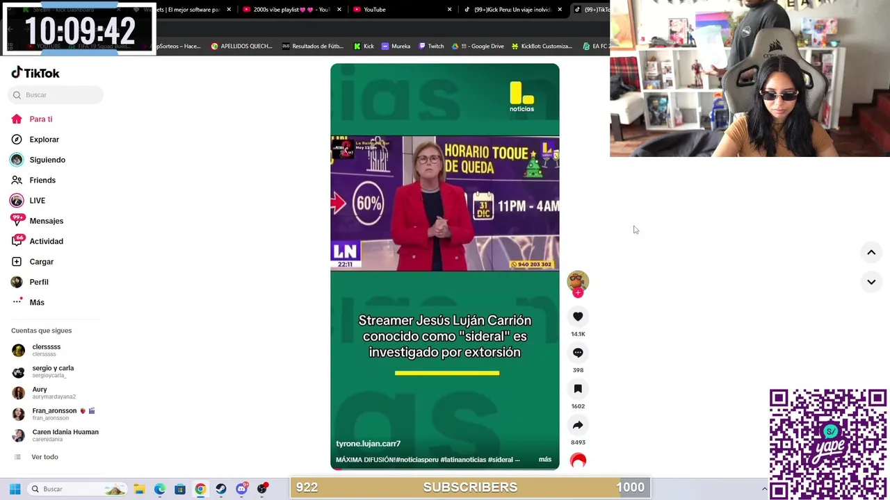Click video progress bar at the bottom
The width and height of the screenshot is (890, 500).
445,469
